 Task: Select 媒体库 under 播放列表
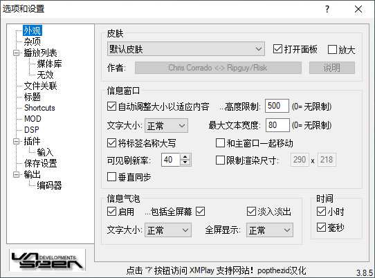[x=50, y=64]
